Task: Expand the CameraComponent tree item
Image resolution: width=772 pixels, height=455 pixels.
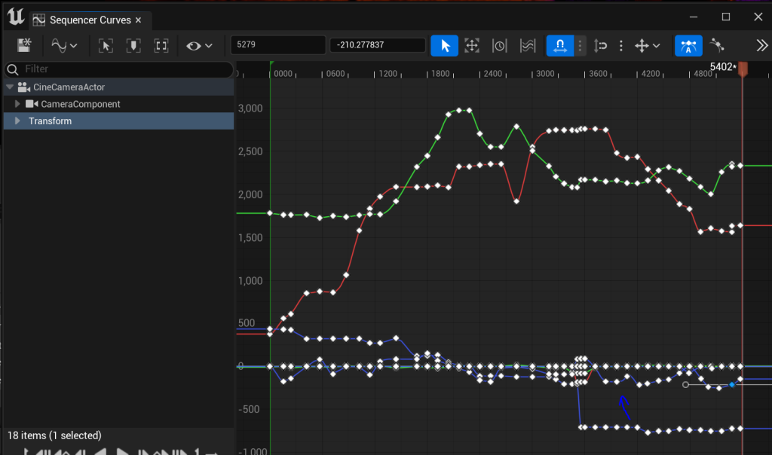Action: [18, 104]
